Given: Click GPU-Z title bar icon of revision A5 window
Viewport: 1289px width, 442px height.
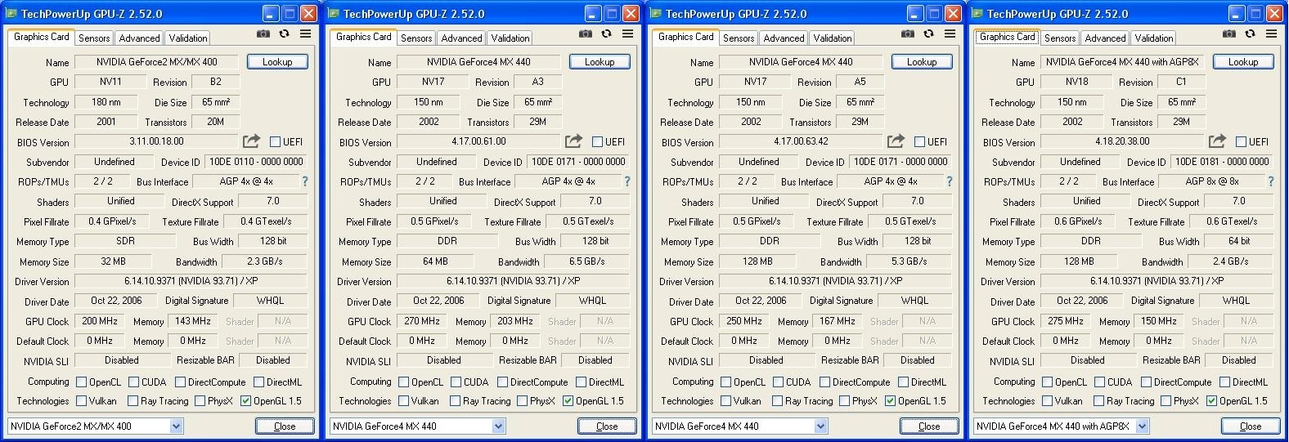Looking at the screenshot, I should [x=656, y=14].
